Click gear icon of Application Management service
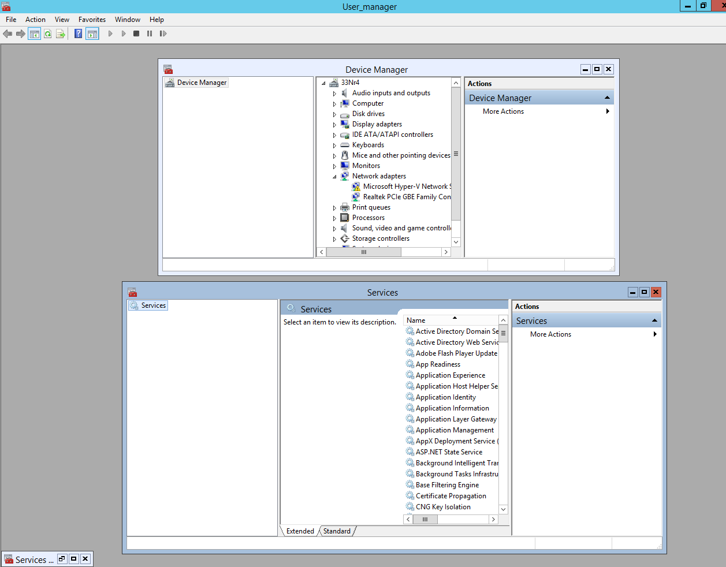The image size is (726, 567). click(x=410, y=430)
